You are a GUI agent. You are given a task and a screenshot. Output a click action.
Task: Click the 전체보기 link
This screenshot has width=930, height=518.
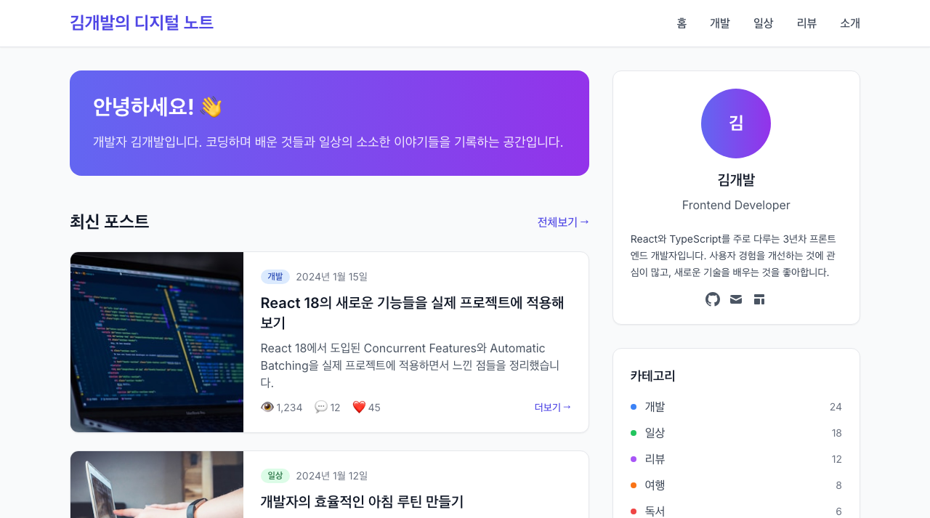(x=563, y=222)
